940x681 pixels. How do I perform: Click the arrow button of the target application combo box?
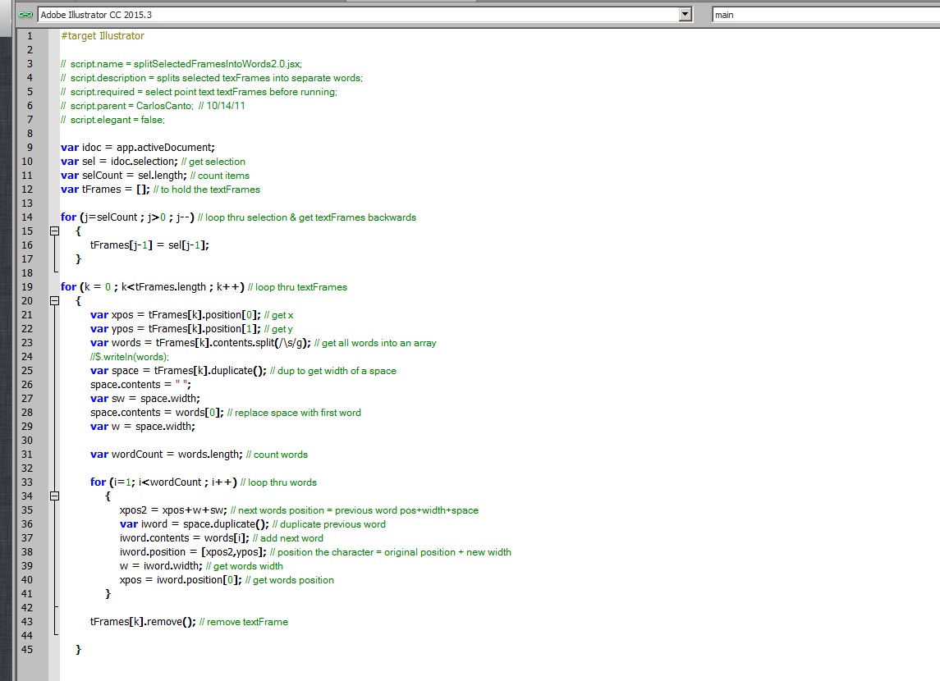pos(686,15)
